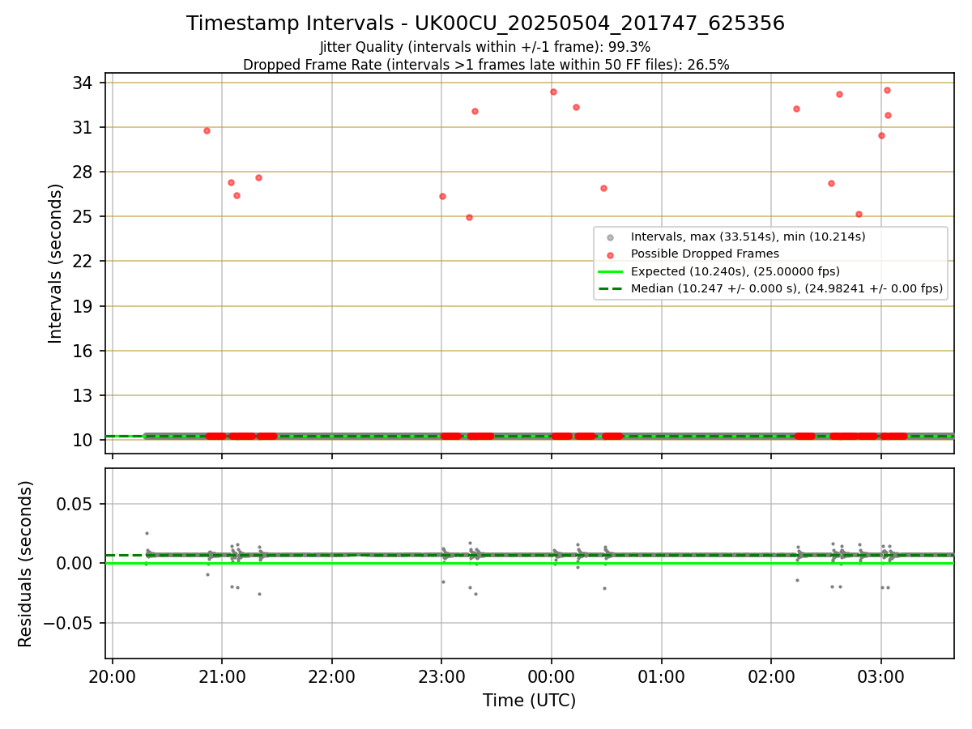Click the red dot near 27s around 00:30
The height and width of the screenshot is (729, 972).
603,188
